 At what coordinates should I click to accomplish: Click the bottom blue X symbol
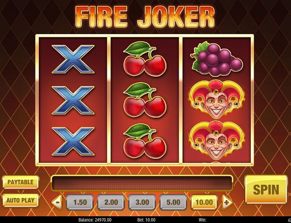click(73, 141)
